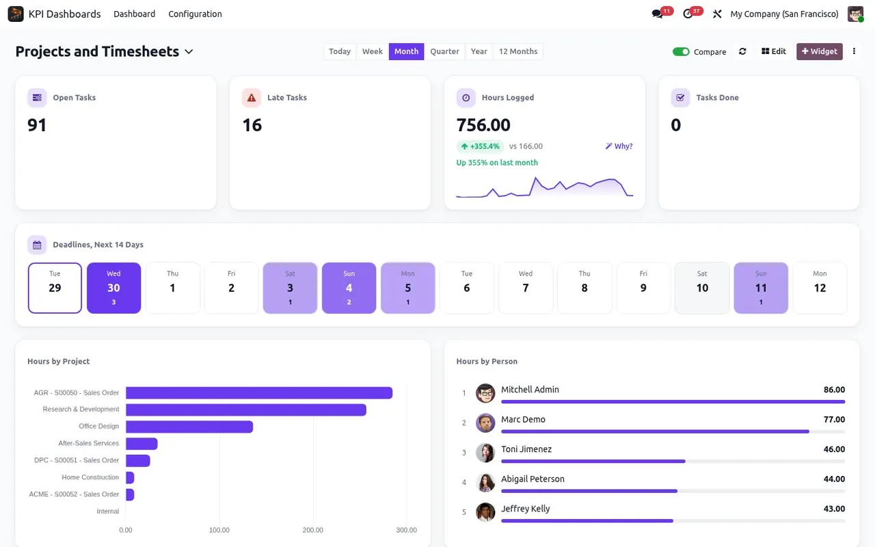
Task: Select Tue 29 in Deadlines
Action: 55,288
